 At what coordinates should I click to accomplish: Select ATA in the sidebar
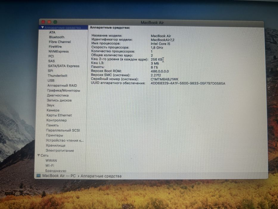52,32
